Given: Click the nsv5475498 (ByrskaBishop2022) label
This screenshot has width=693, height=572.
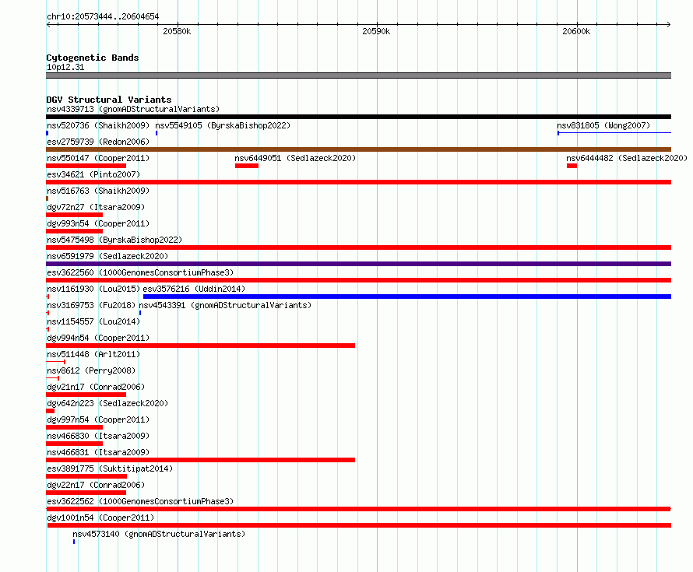Looking at the screenshot, I should (114, 240).
